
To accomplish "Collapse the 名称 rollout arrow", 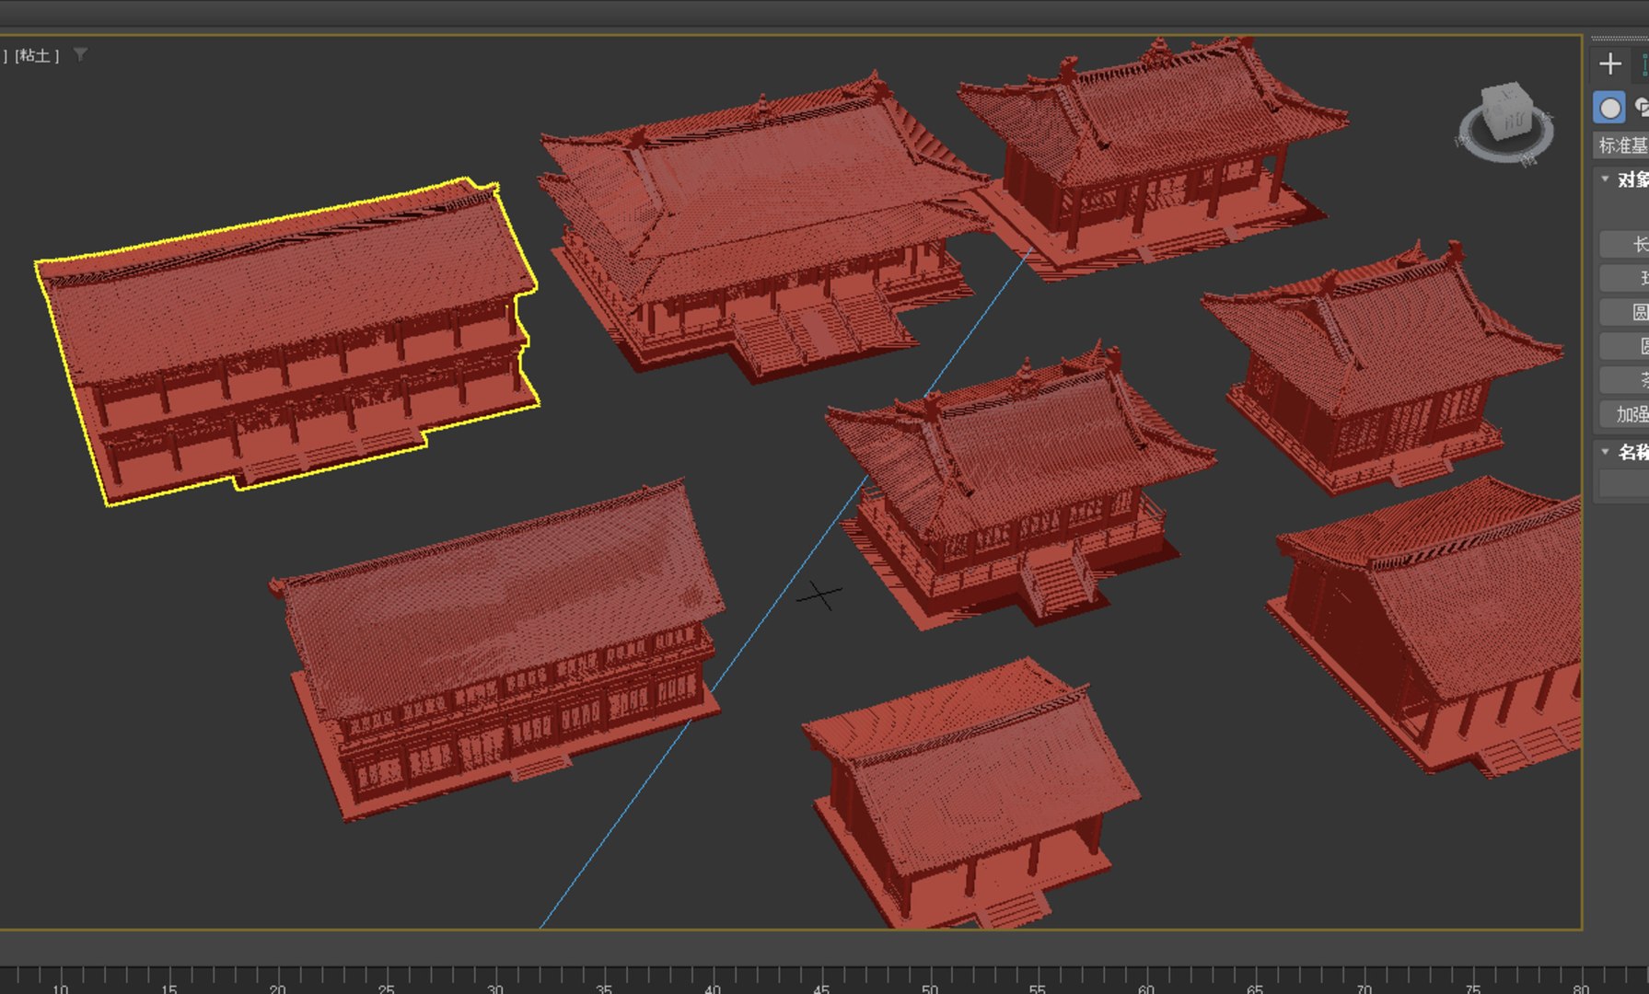I will coord(1605,451).
